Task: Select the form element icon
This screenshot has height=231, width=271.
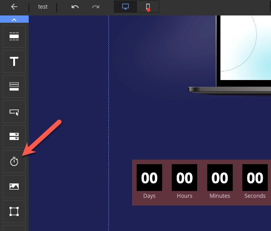Action: pos(14,86)
